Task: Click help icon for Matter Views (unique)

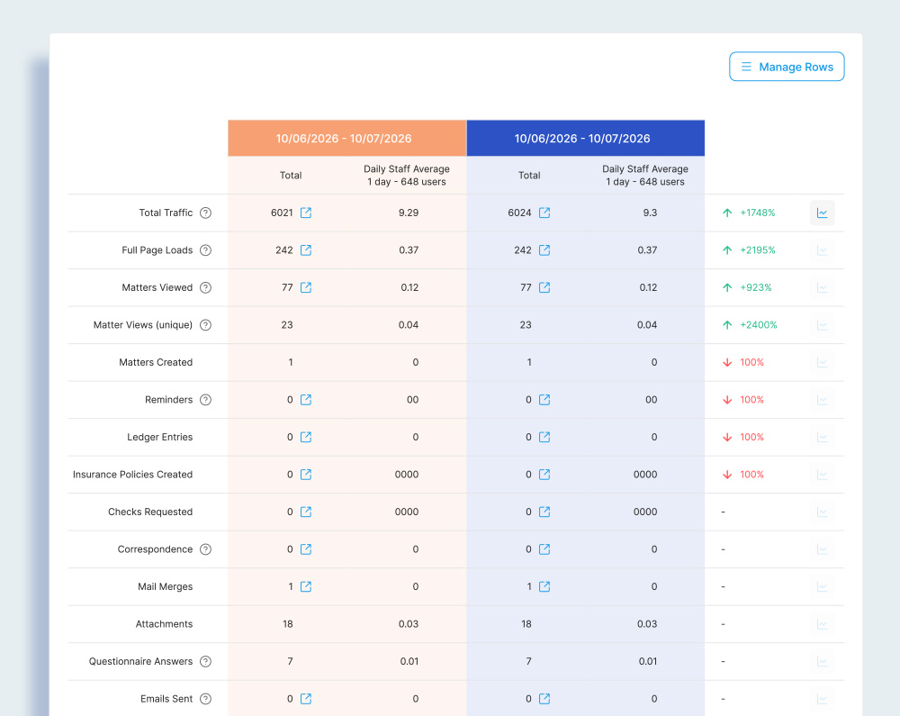Action: 205,325
